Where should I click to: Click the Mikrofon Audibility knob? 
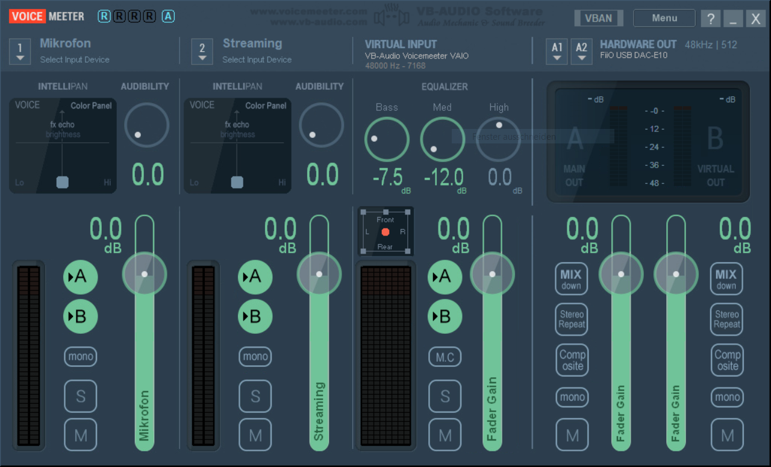(147, 125)
